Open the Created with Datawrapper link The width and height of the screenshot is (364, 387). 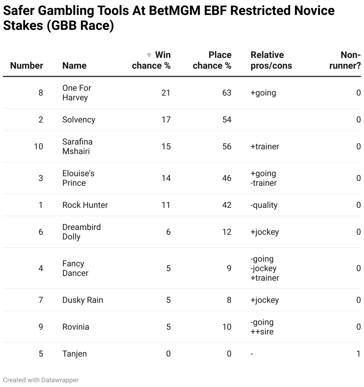41,380
